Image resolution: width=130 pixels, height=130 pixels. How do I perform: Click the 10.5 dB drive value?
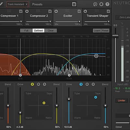coord(68,127)
